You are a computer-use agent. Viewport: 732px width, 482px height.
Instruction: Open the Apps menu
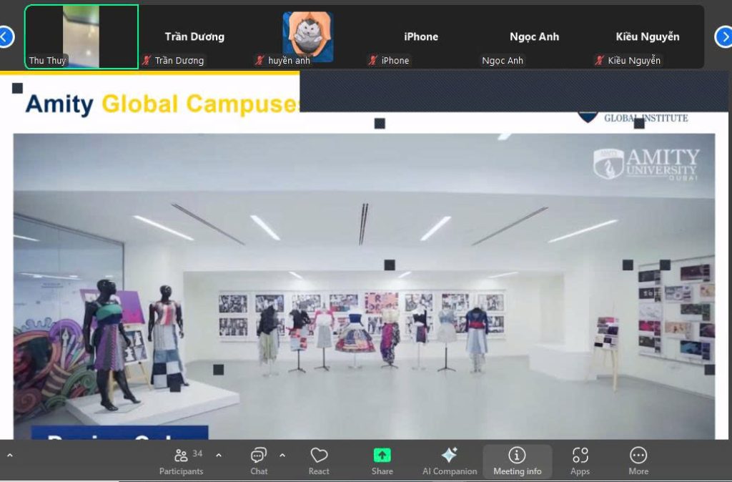(x=580, y=461)
